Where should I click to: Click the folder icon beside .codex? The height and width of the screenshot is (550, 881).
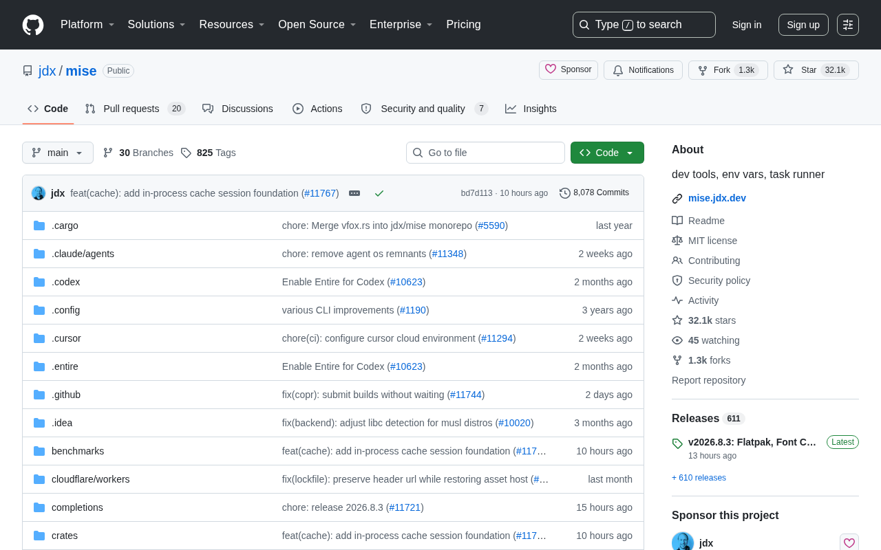39,282
